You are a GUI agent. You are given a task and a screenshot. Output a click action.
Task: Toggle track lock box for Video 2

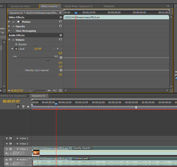[x=14, y=143]
